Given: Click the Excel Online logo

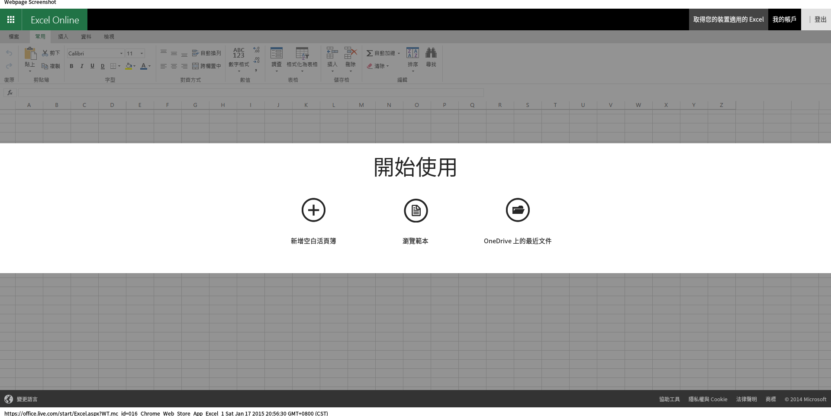Looking at the screenshot, I should (x=55, y=20).
